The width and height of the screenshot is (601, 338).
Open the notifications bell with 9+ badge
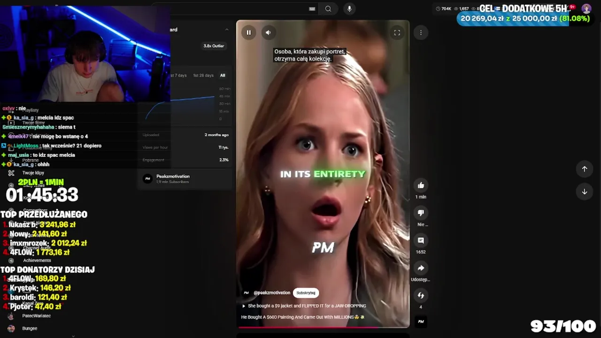point(571,8)
